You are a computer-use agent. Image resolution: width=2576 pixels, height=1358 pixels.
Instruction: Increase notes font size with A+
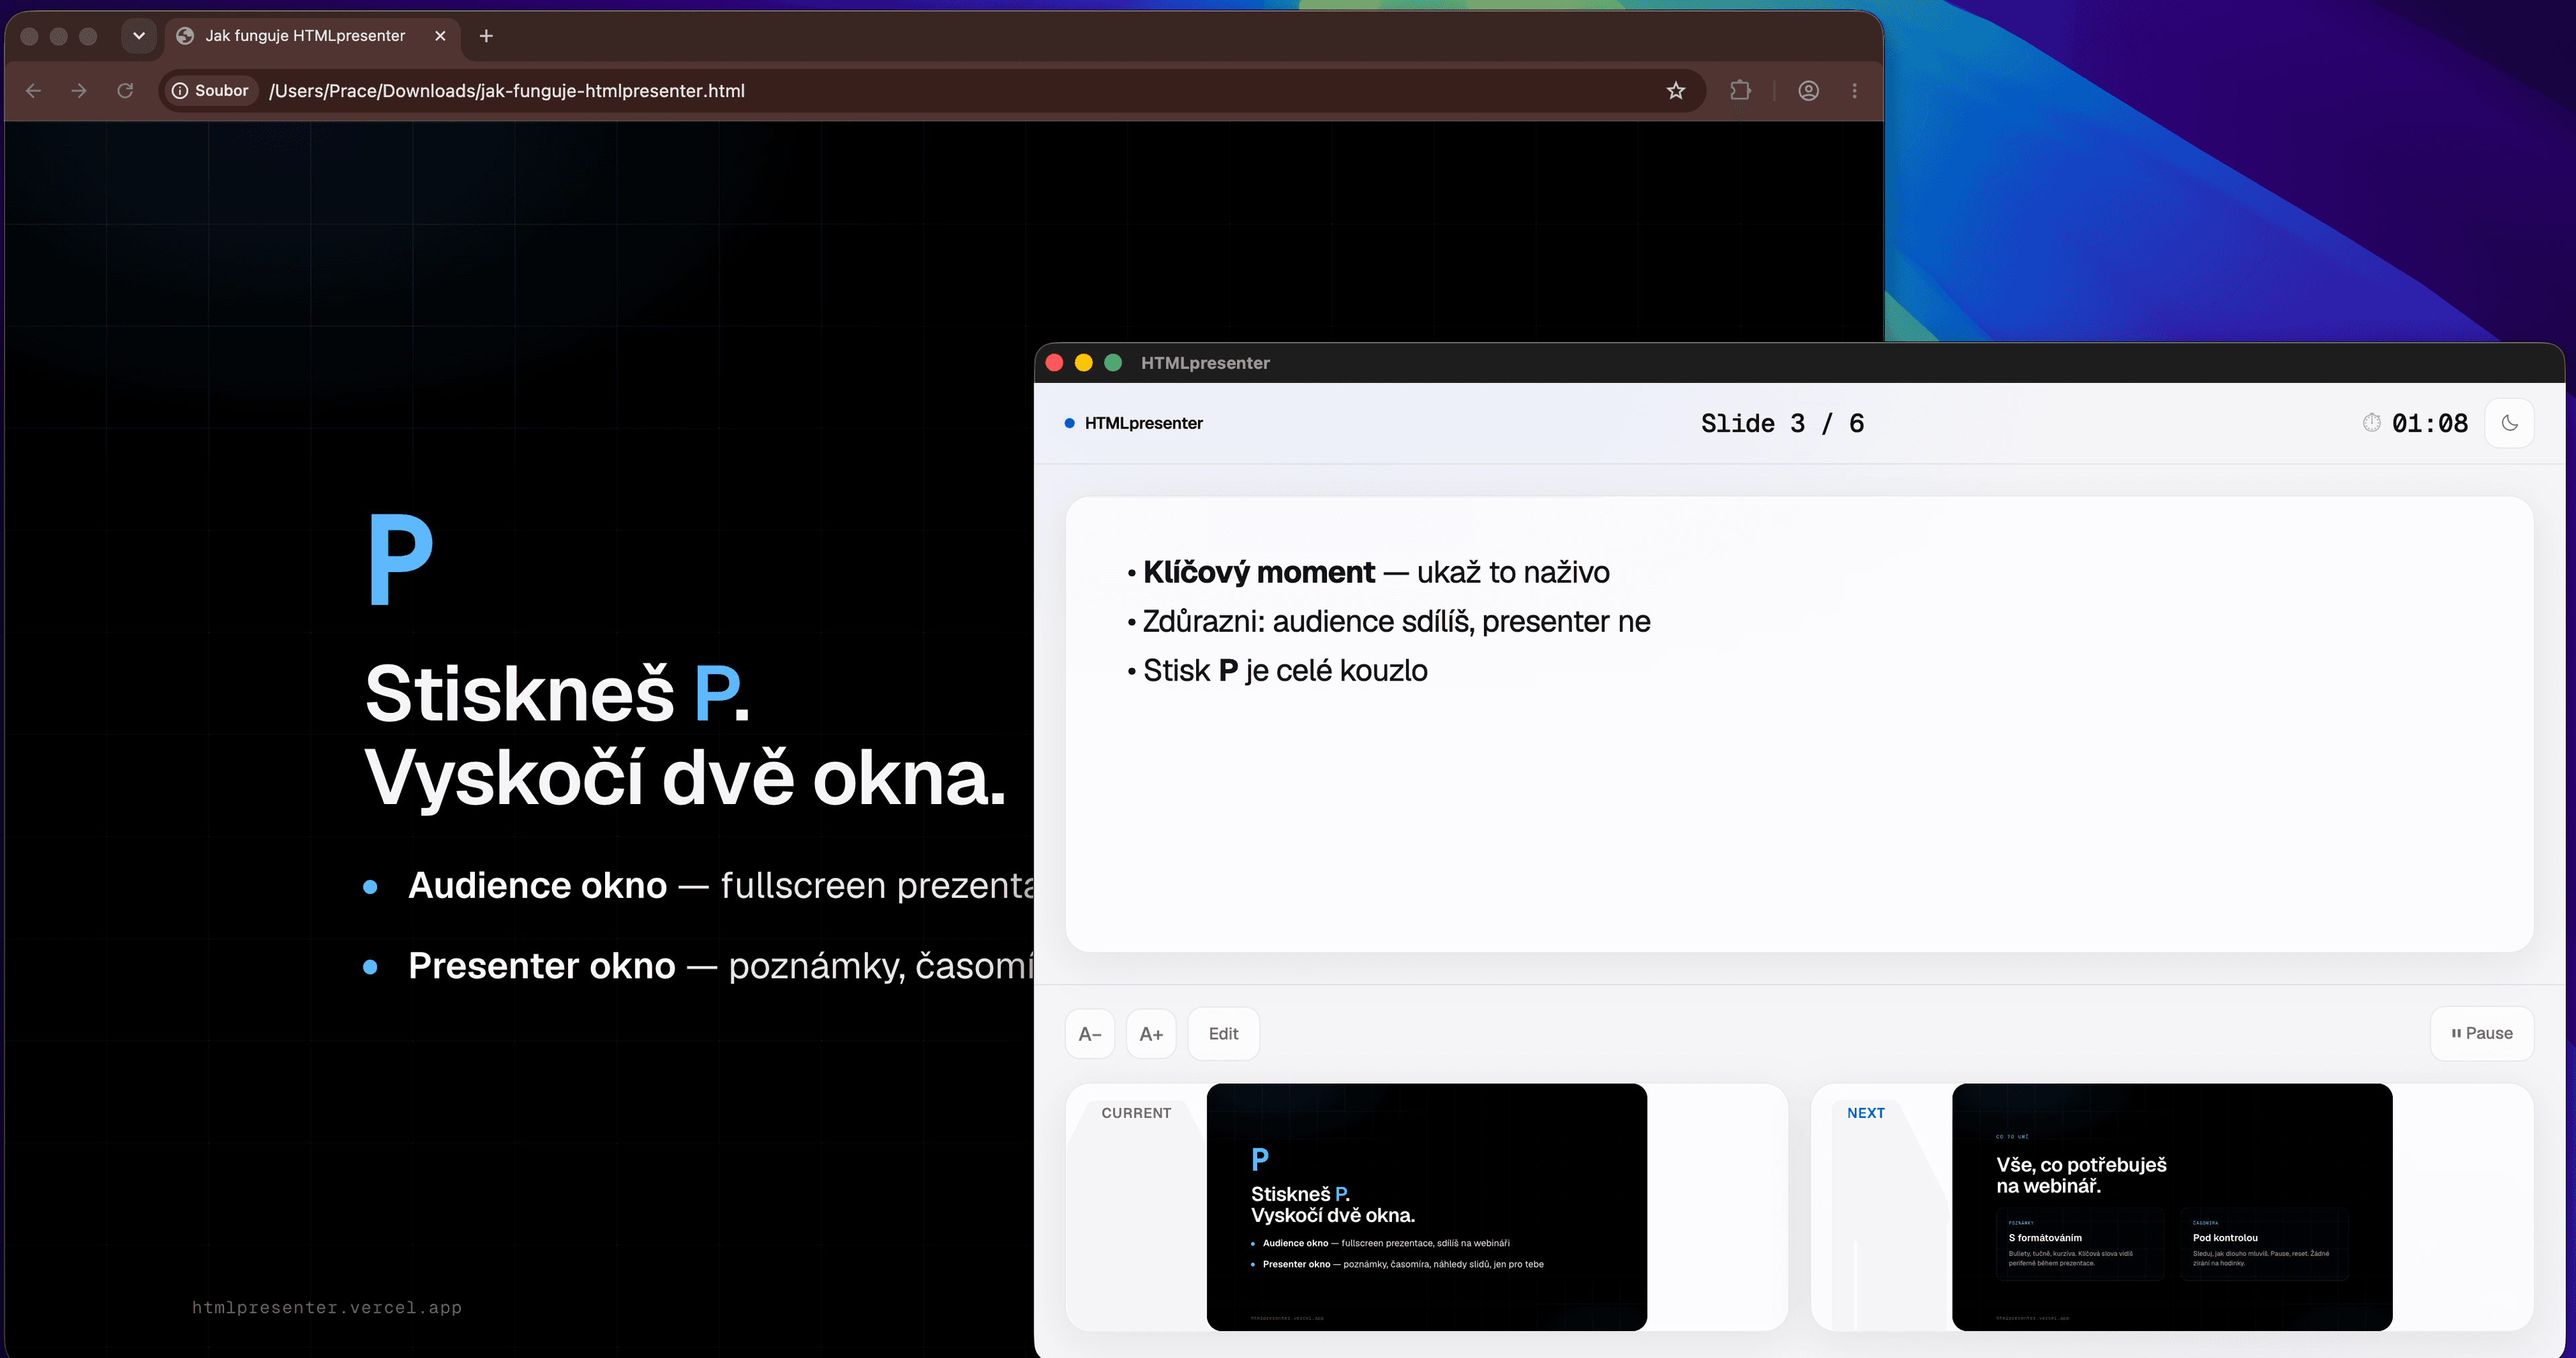pos(1151,1034)
